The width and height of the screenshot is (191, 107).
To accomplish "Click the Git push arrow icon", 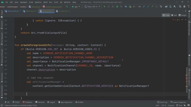I will 153,7.
